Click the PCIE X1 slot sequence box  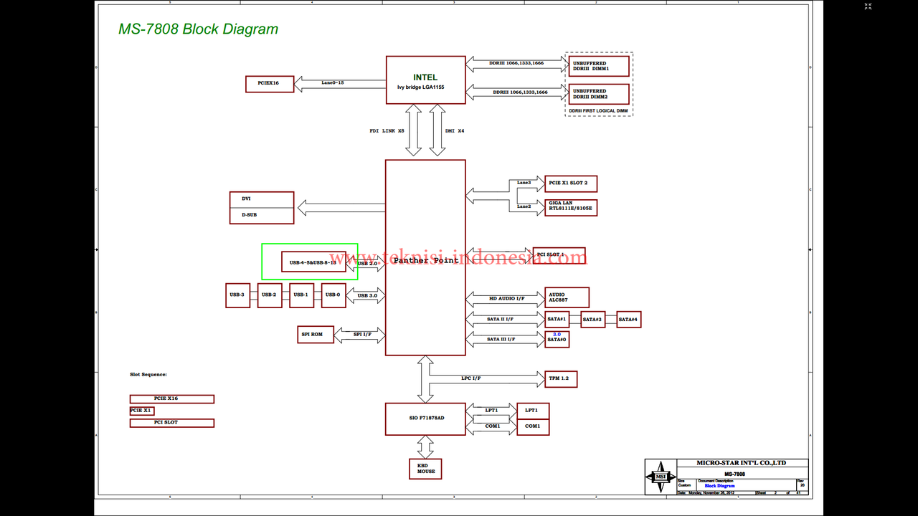coord(141,411)
